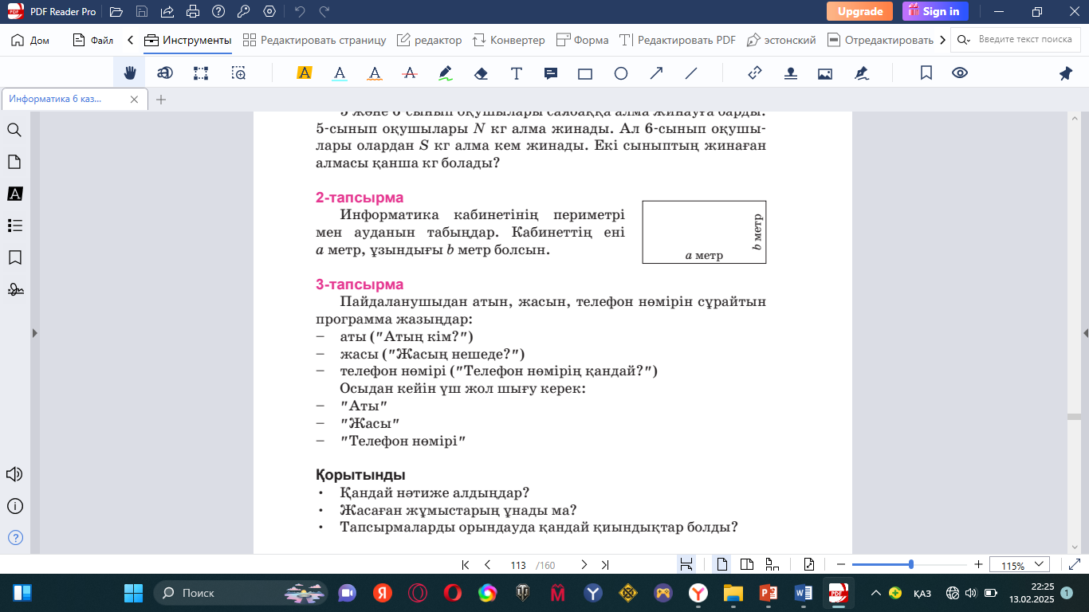The height and width of the screenshot is (612, 1089).
Task: Choose the Underline text annotation tool
Action: click(340, 73)
